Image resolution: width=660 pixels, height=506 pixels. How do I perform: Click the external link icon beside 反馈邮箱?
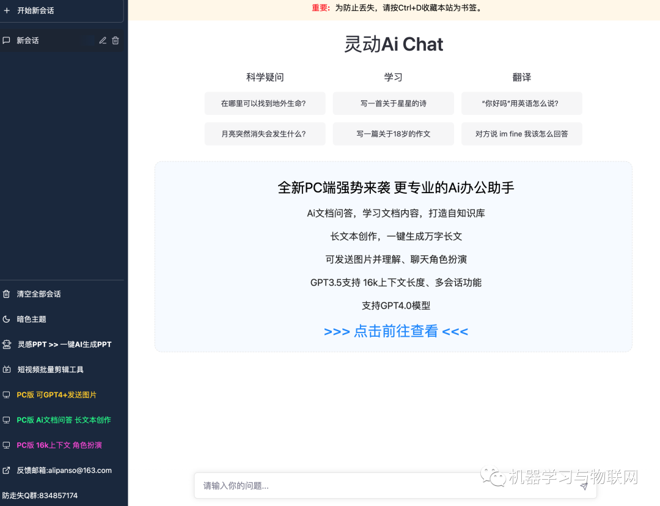[x=7, y=471]
